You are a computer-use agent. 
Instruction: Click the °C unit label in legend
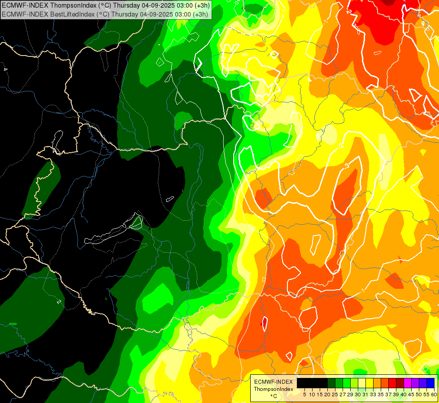click(274, 396)
